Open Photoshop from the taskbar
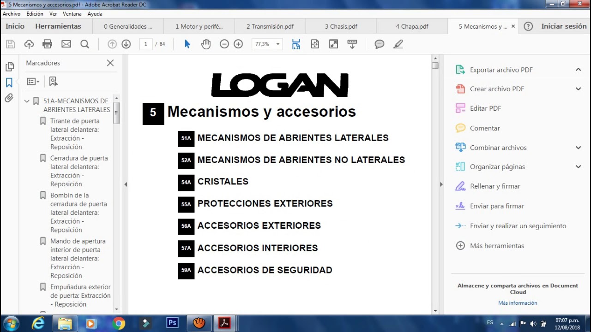Image resolution: width=591 pixels, height=332 pixels. (172, 323)
